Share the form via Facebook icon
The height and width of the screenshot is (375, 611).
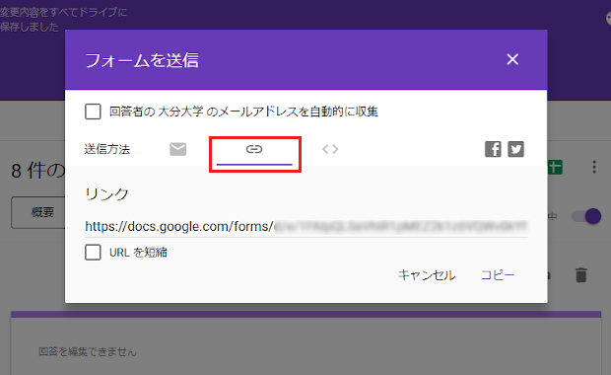pos(493,149)
